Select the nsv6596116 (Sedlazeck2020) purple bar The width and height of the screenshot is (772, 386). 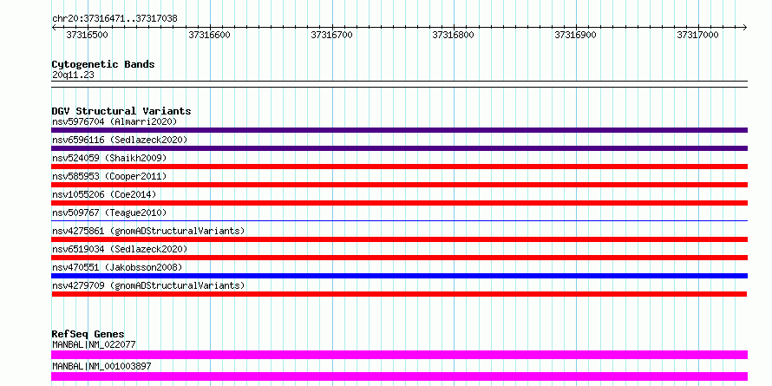(x=399, y=148)
